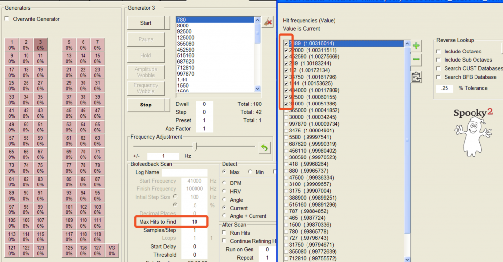503x262 pixels.
Task: Click the copy-to-clipboard icon
Action: 416,77
